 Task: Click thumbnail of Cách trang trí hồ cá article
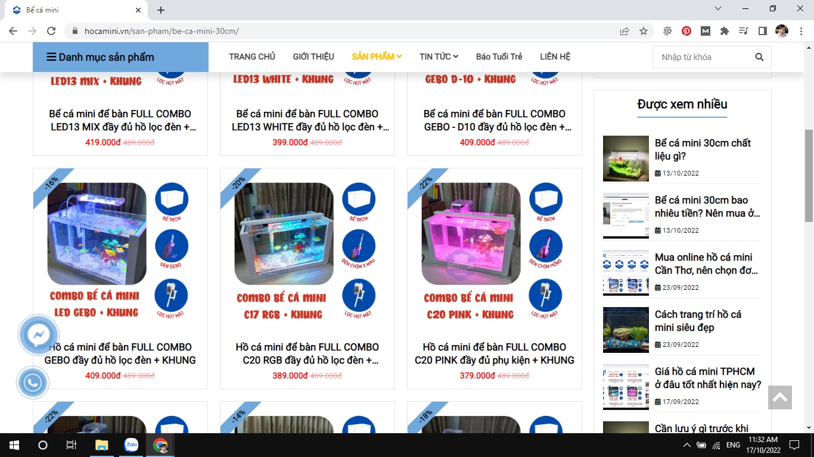click(626, 330)
